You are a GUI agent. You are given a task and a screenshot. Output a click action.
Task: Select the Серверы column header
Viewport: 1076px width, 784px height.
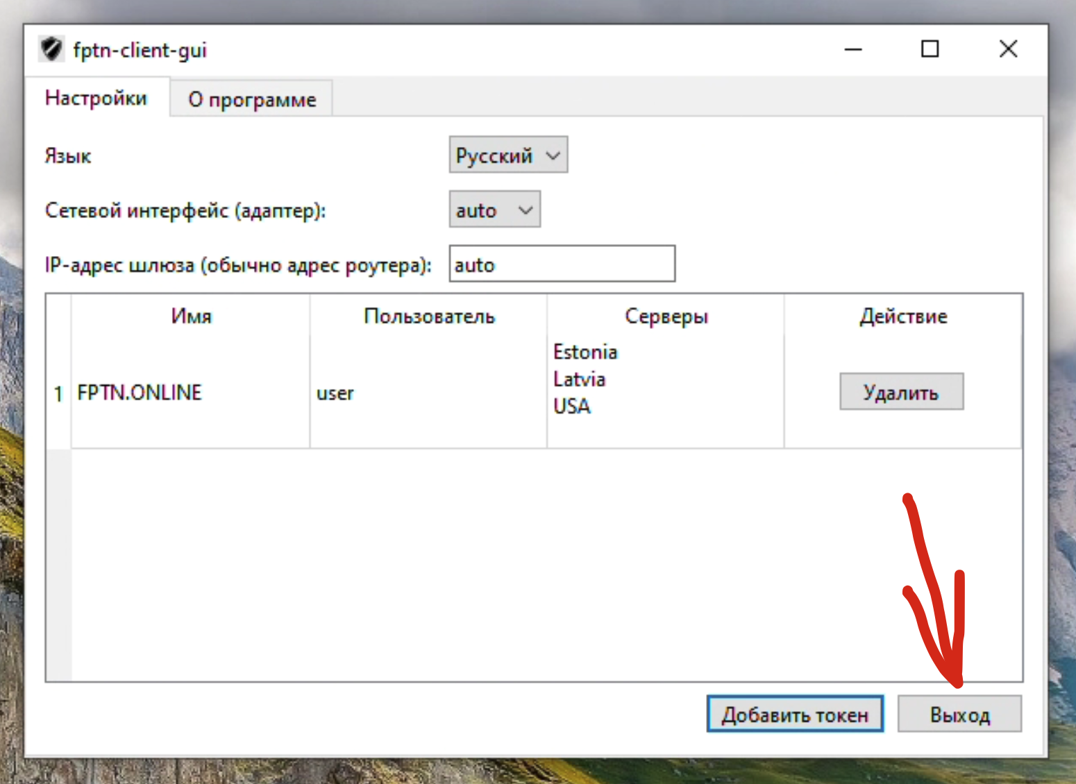tap(666, 316)
